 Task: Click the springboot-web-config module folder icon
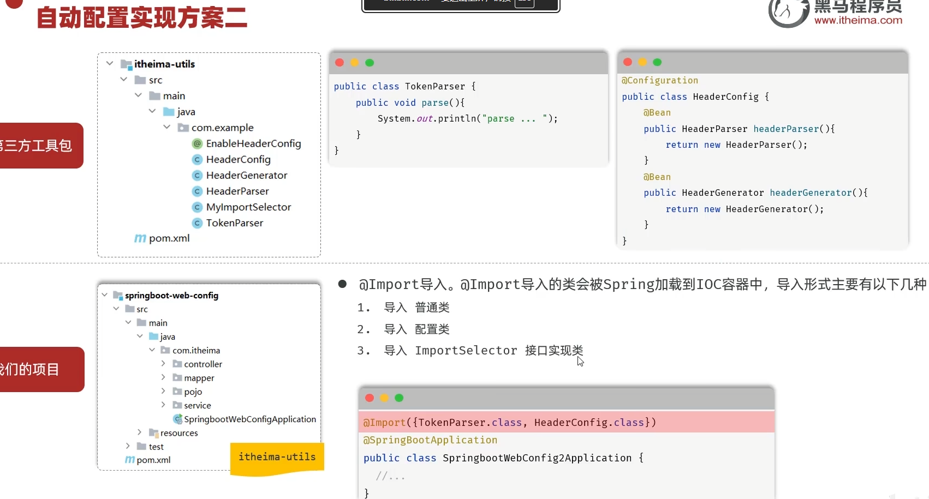click(x=118, y=296)
